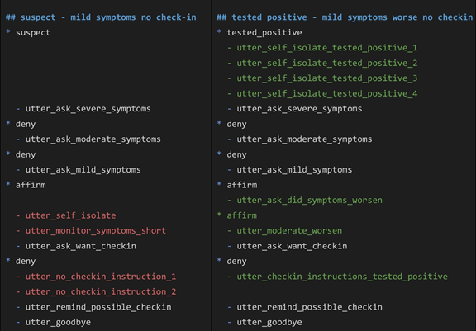Select the 'tested_positive' intent line
Screen dimensions: 476x331
(259, 32)
